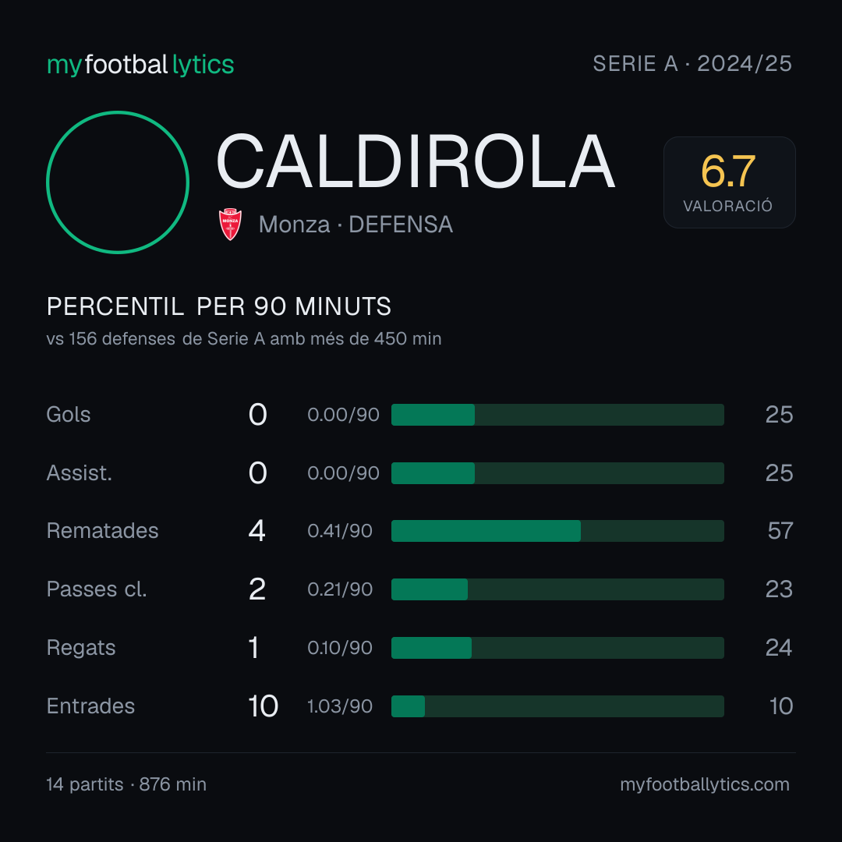This screenshot has height=842, width=842.
Task: Click the Regats percentile bar
Action: [557, 648]
